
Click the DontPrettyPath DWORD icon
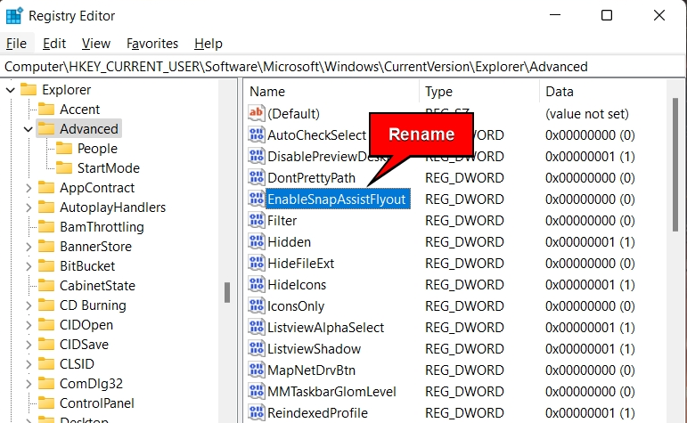coord(257,178)
